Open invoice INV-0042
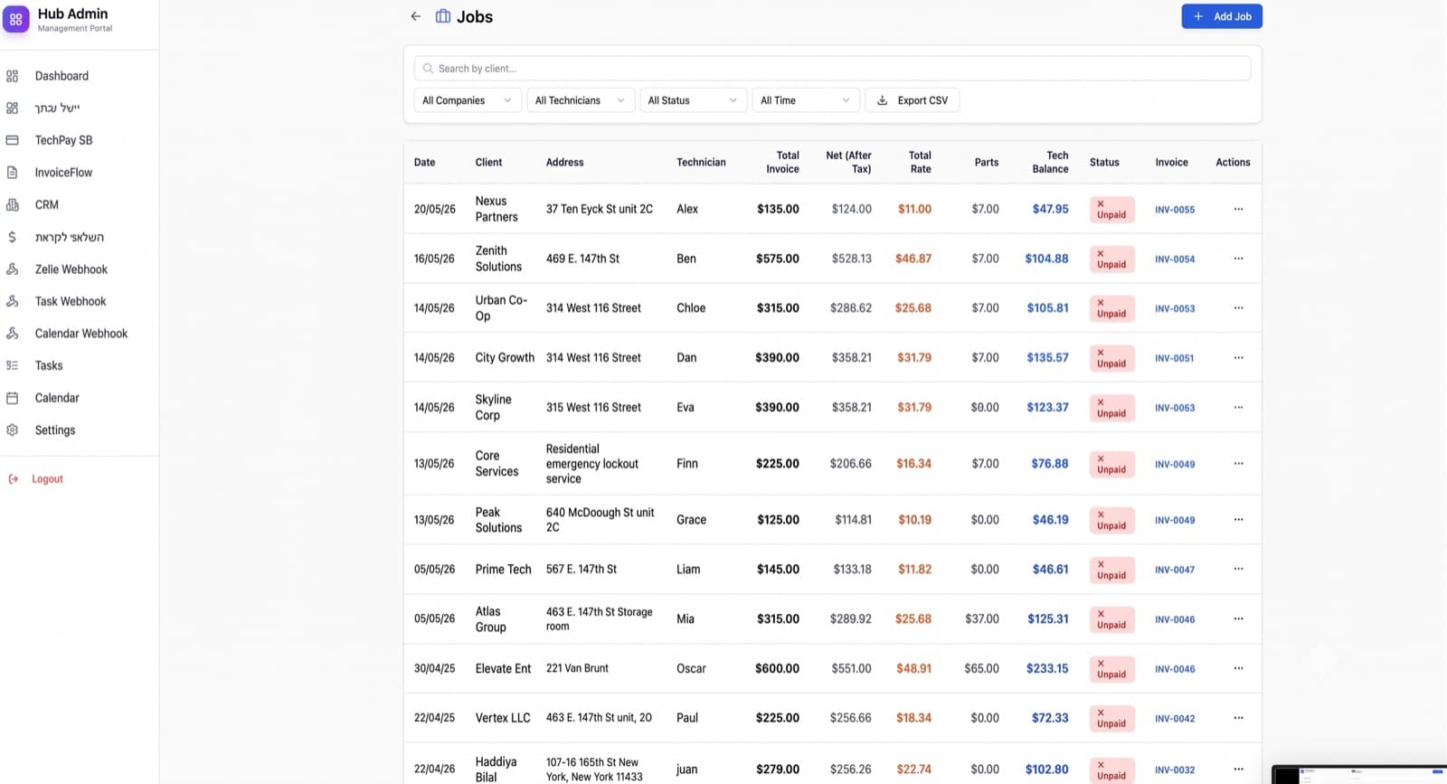The image size is (1447, 784). click(x=1175, y=719)
